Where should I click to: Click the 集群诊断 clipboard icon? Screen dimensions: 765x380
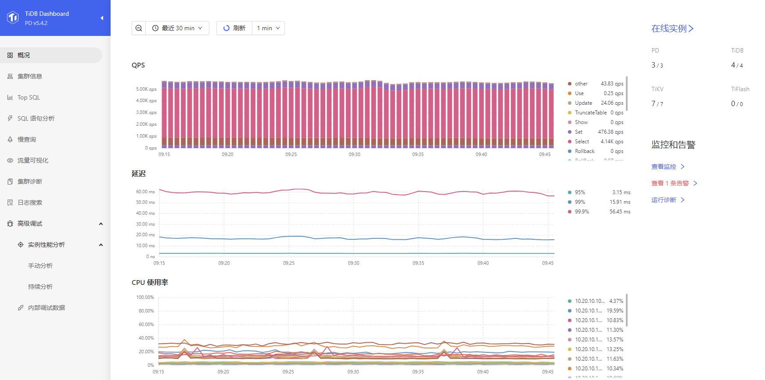[10, 181]
